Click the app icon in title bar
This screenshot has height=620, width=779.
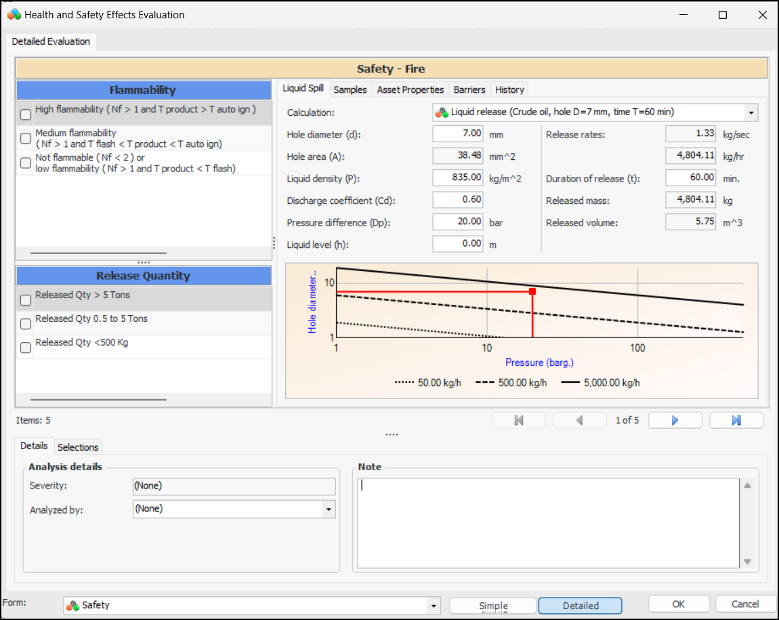coord(14,14)
